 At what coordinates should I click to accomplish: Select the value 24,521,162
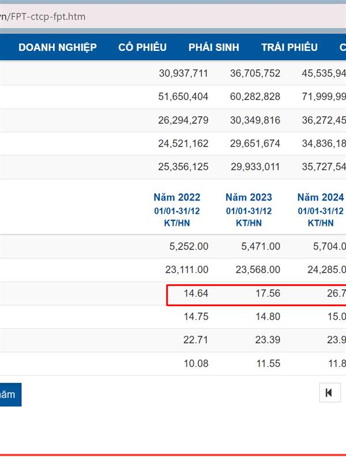point(183,143)
